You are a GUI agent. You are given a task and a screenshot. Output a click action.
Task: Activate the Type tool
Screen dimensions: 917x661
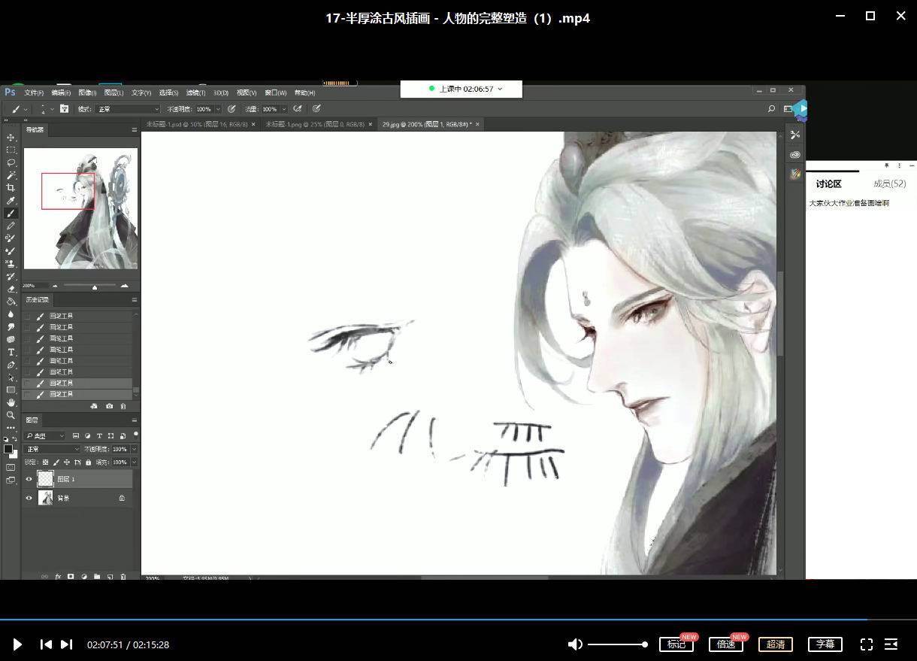coord(11,348)
